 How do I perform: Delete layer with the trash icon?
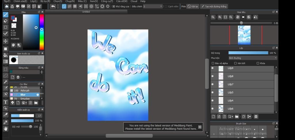click(x=256, y=117)
